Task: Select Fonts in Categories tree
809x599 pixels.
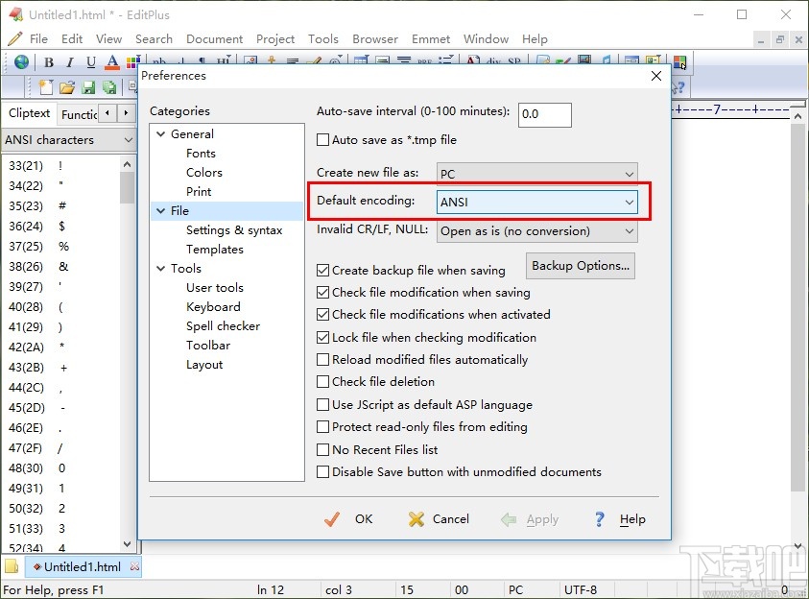Action: pos(201,154)
